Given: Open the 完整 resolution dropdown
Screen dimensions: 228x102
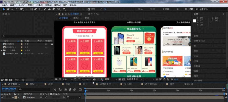Looking at the screenshot, I should (111, 80).
